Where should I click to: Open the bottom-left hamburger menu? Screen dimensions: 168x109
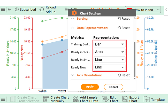tap(3, 99)
